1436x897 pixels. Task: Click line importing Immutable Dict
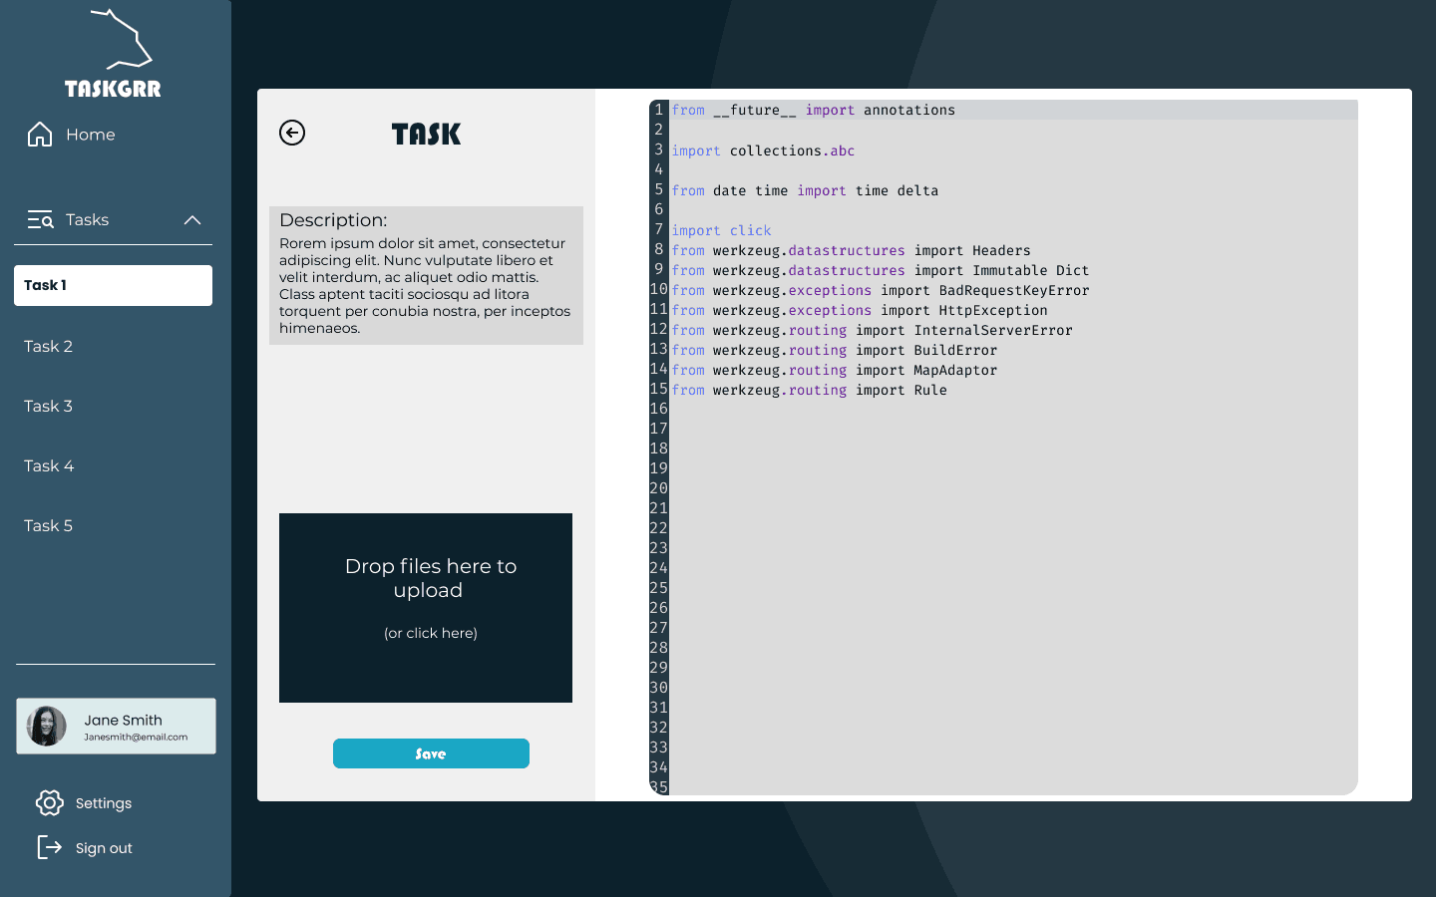tap(881, 270)
